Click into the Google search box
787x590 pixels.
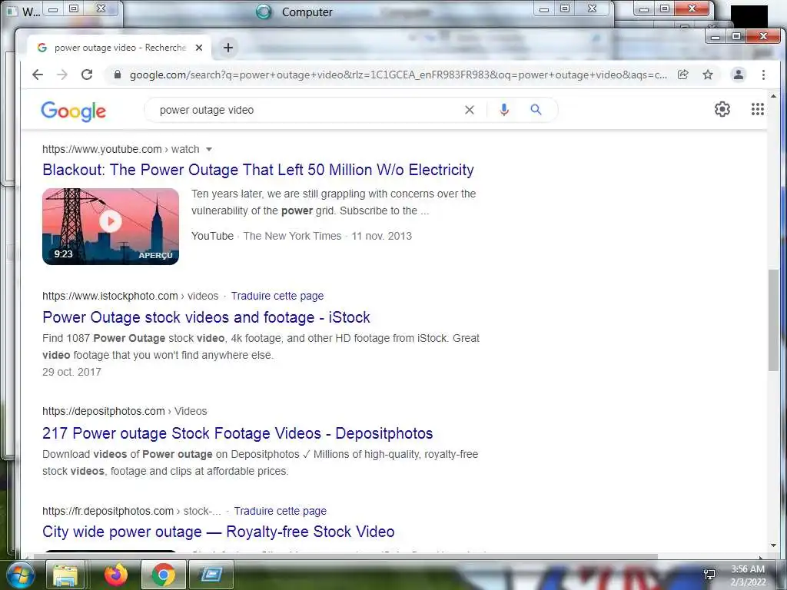coord(306,110)
